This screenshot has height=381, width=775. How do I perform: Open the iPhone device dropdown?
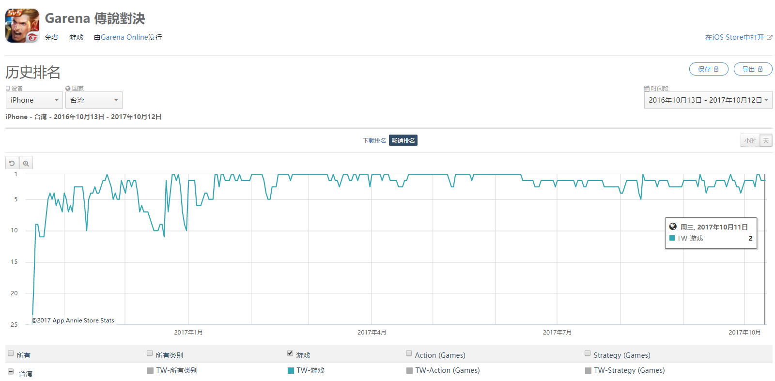click(34, 100)
